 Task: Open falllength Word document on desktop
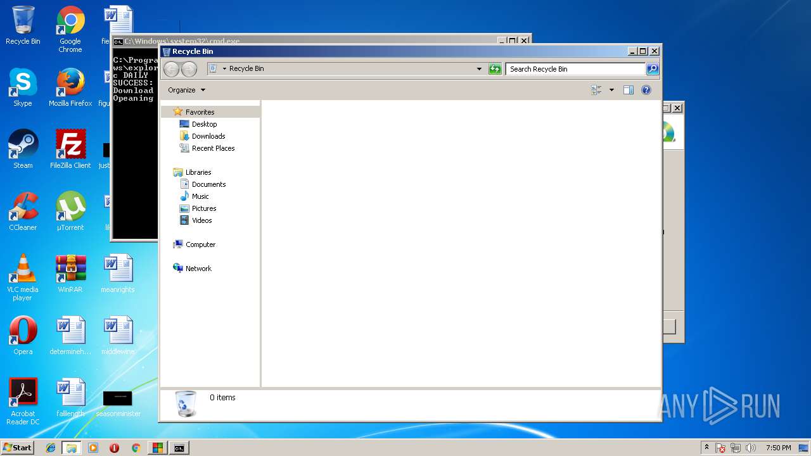pyautogui.click(x=70, y=398)
